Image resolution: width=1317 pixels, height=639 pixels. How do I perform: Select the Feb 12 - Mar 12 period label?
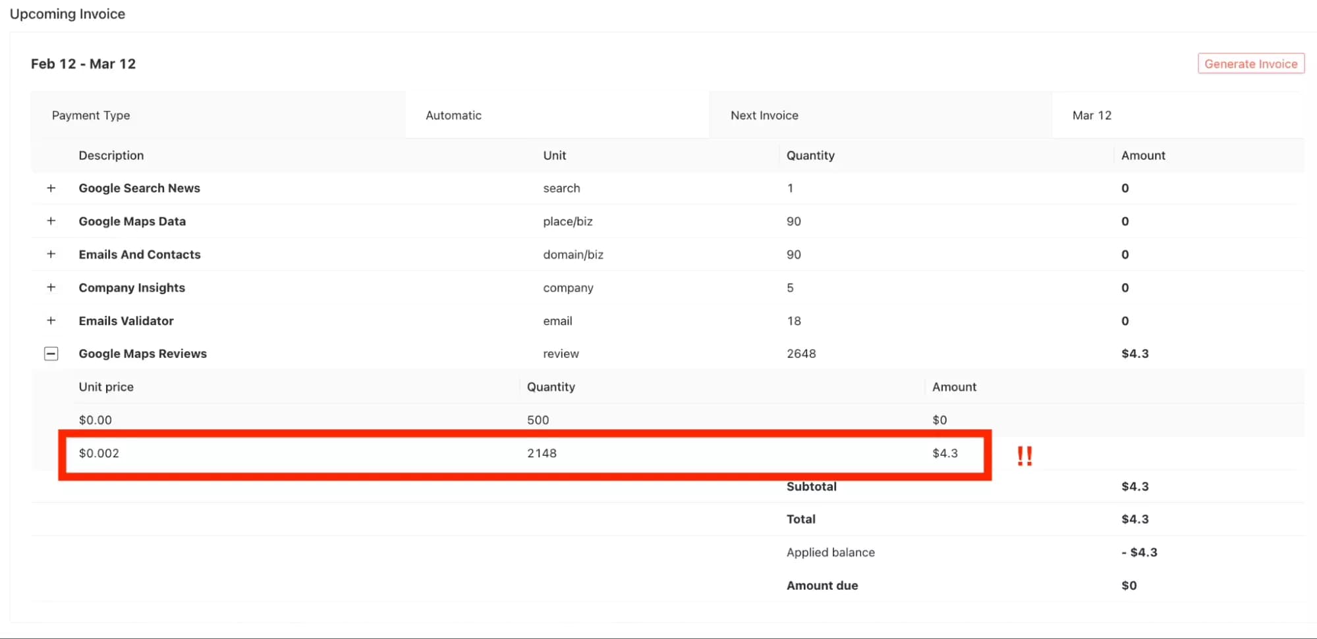pos(83,64)
